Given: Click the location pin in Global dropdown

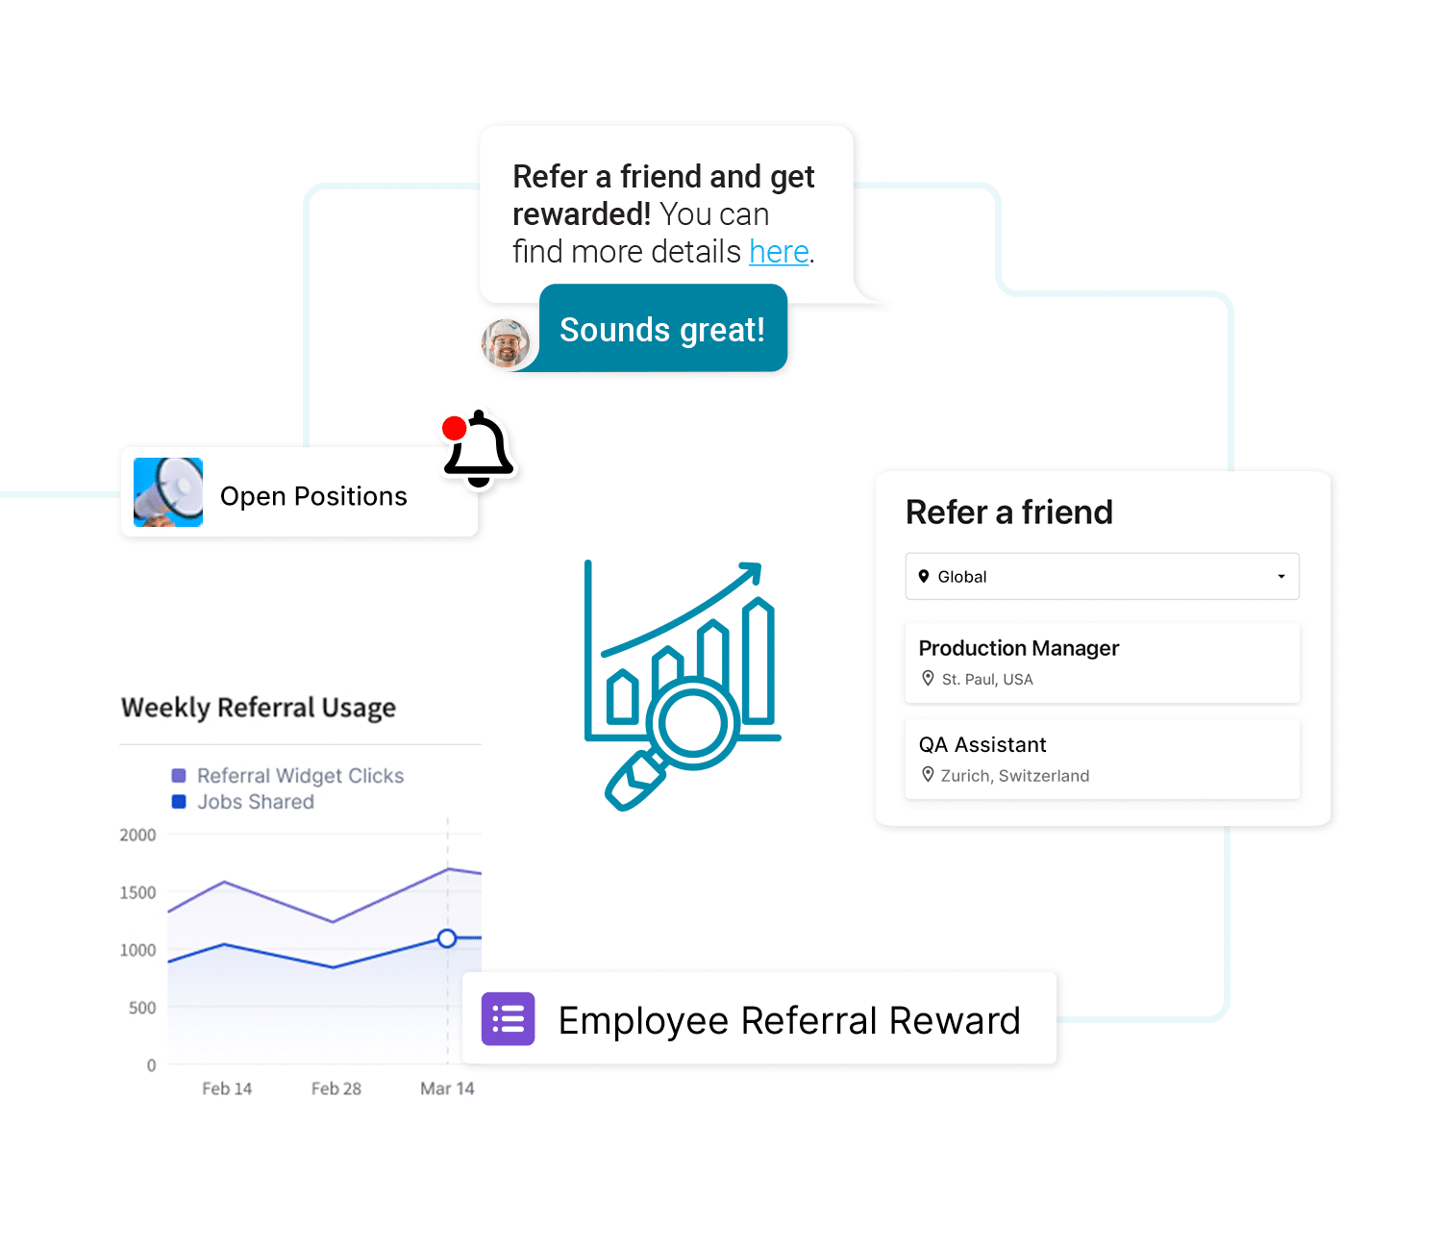Looking at the screenshot, I should coord(924,576).
